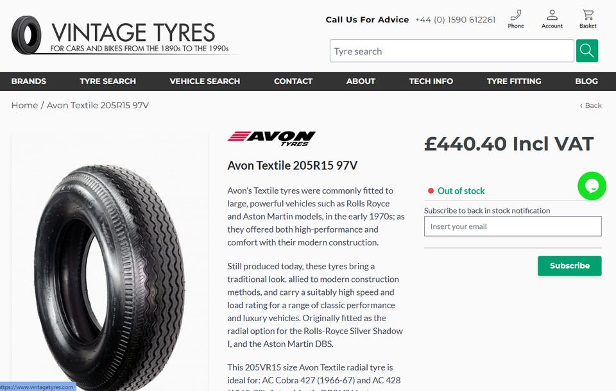Go to Tyre Fitting page
This screenshot has width=616, height=391.
[x=514, y=81]
